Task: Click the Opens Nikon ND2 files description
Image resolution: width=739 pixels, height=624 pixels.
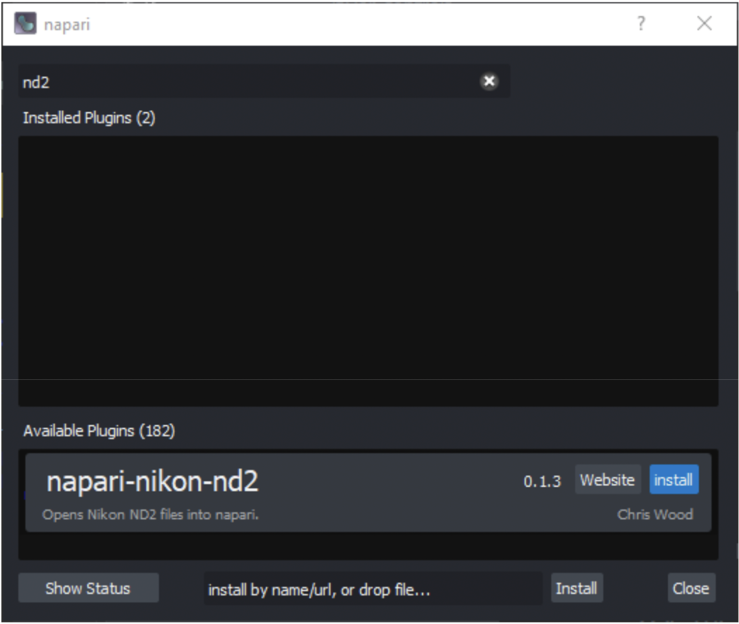Action: pos(150,515)
